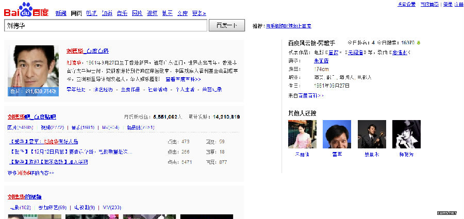Image resolution: width=464 pixels, height=219 pixels.
Task: Open the Tieba 视频 category link
Action: [x=53, y=128]
